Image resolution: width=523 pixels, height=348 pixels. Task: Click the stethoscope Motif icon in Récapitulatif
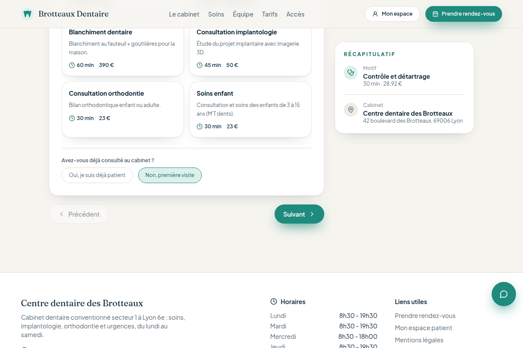351,73
